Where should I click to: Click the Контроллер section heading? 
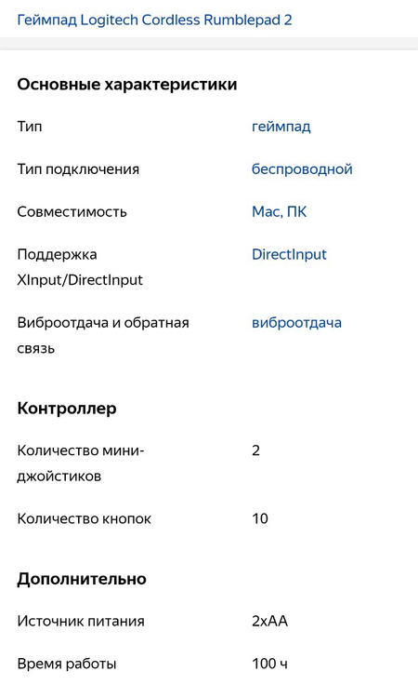click(x=67, y=408)
